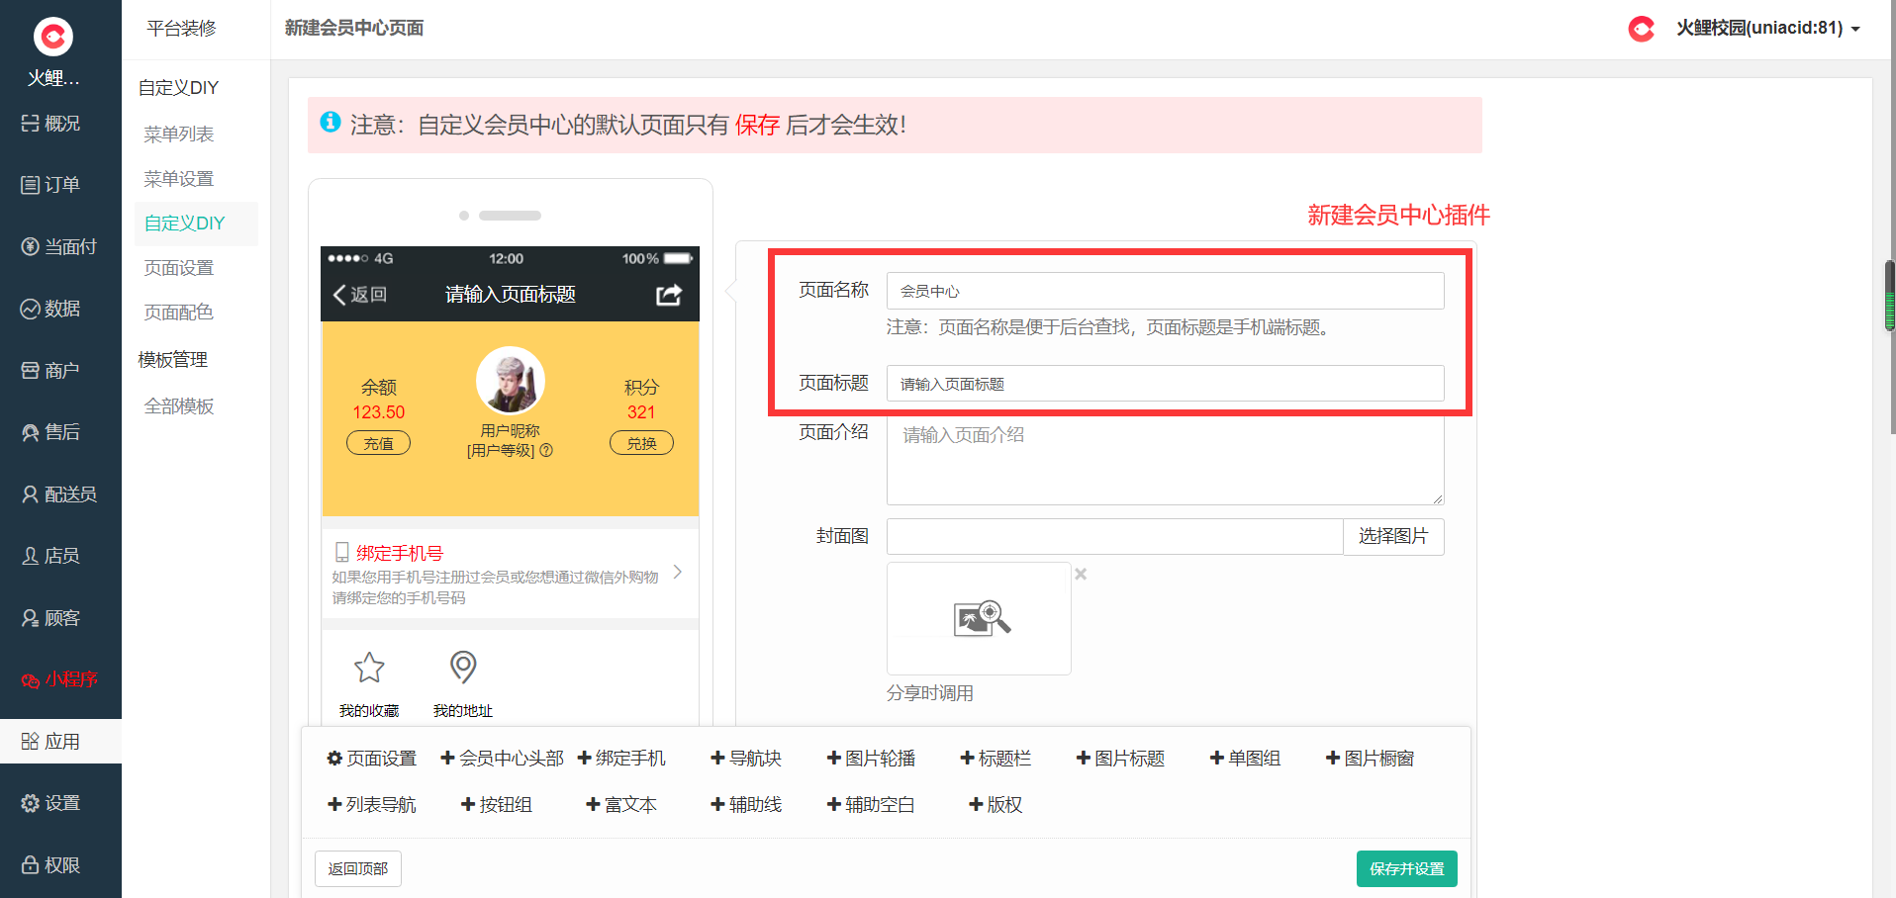Image resolution: width=1896 pixels, height=898 pixels.
Task: Click the share icon in the phone preview header
Action: (669, 295)
